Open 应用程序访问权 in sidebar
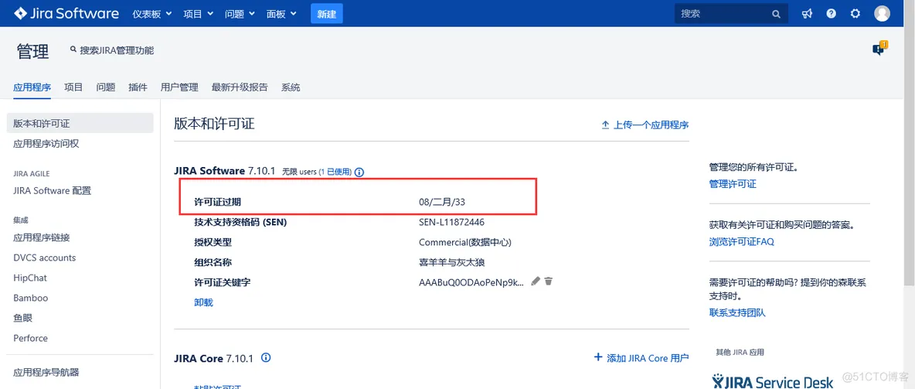The width and height of the screenshot is (915, 389). coord(46,144)
